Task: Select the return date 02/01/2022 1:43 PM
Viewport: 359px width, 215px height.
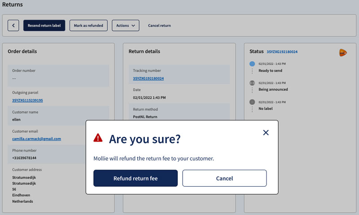Action: 149,97
